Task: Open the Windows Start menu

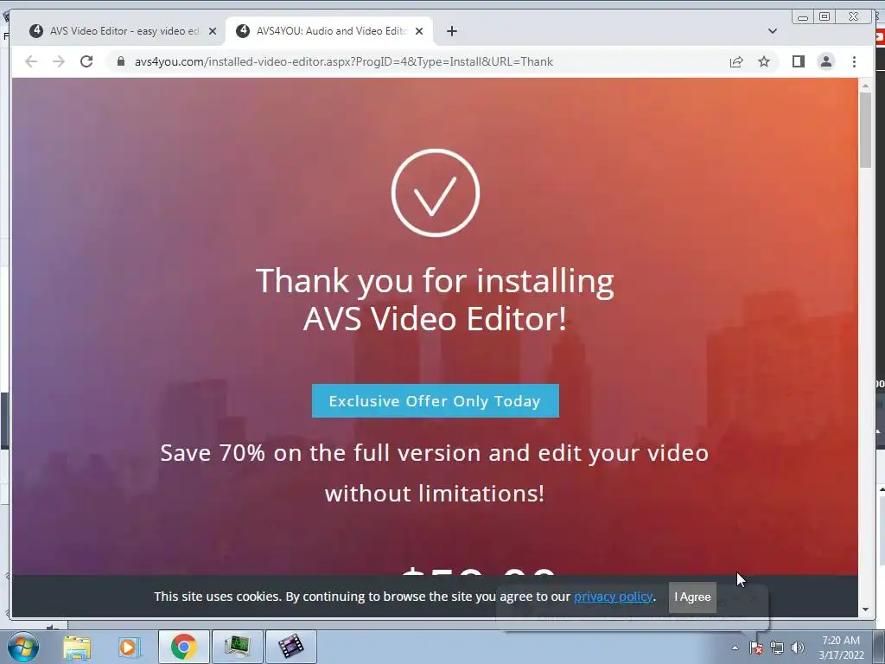Action: click(23, 647)
